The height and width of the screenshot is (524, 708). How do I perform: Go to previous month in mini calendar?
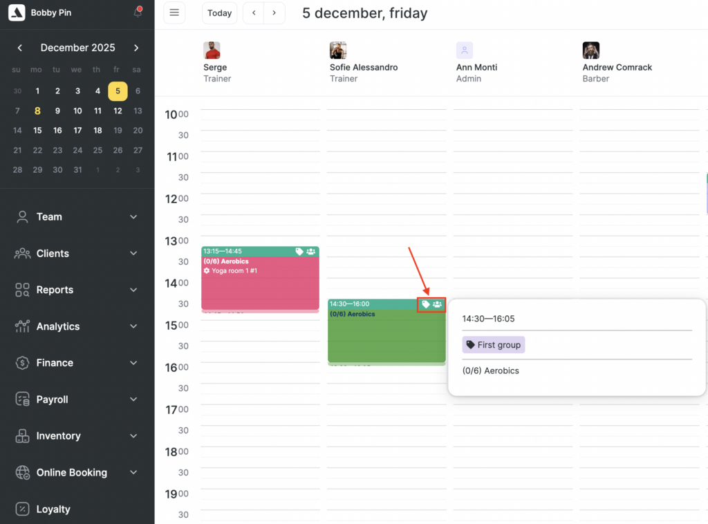pyautogui.click(x=20, y=48)
